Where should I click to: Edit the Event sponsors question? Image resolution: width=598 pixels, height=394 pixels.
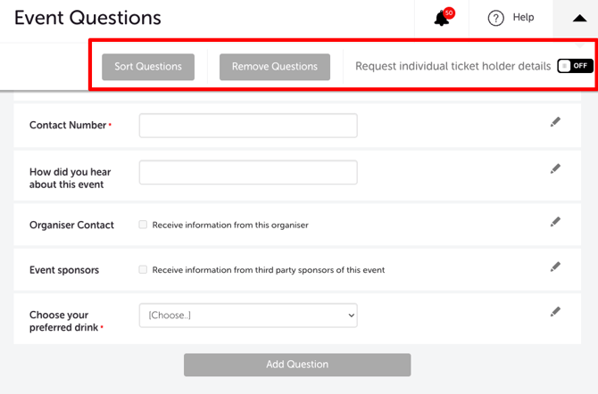click(555, 267)
